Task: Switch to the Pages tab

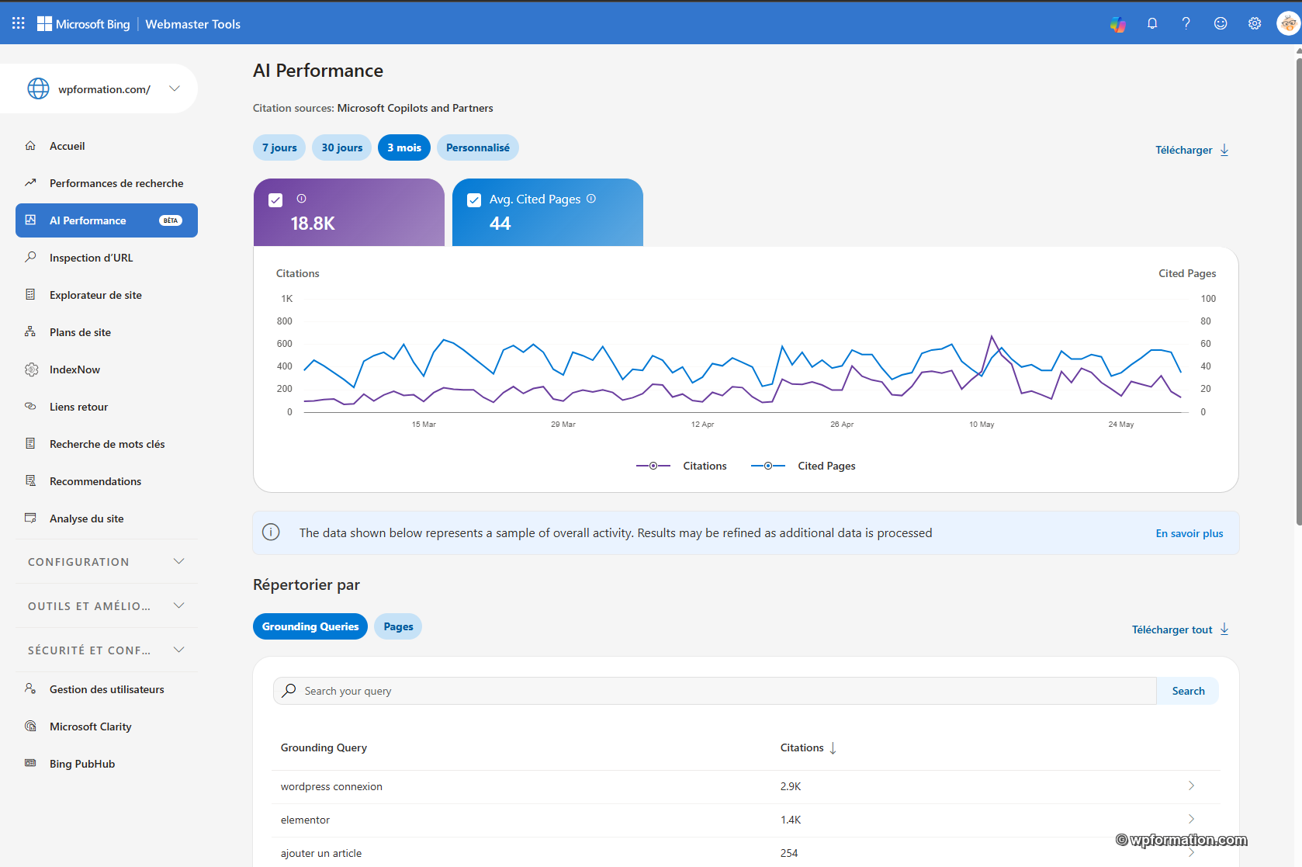Action: (398, 626)
